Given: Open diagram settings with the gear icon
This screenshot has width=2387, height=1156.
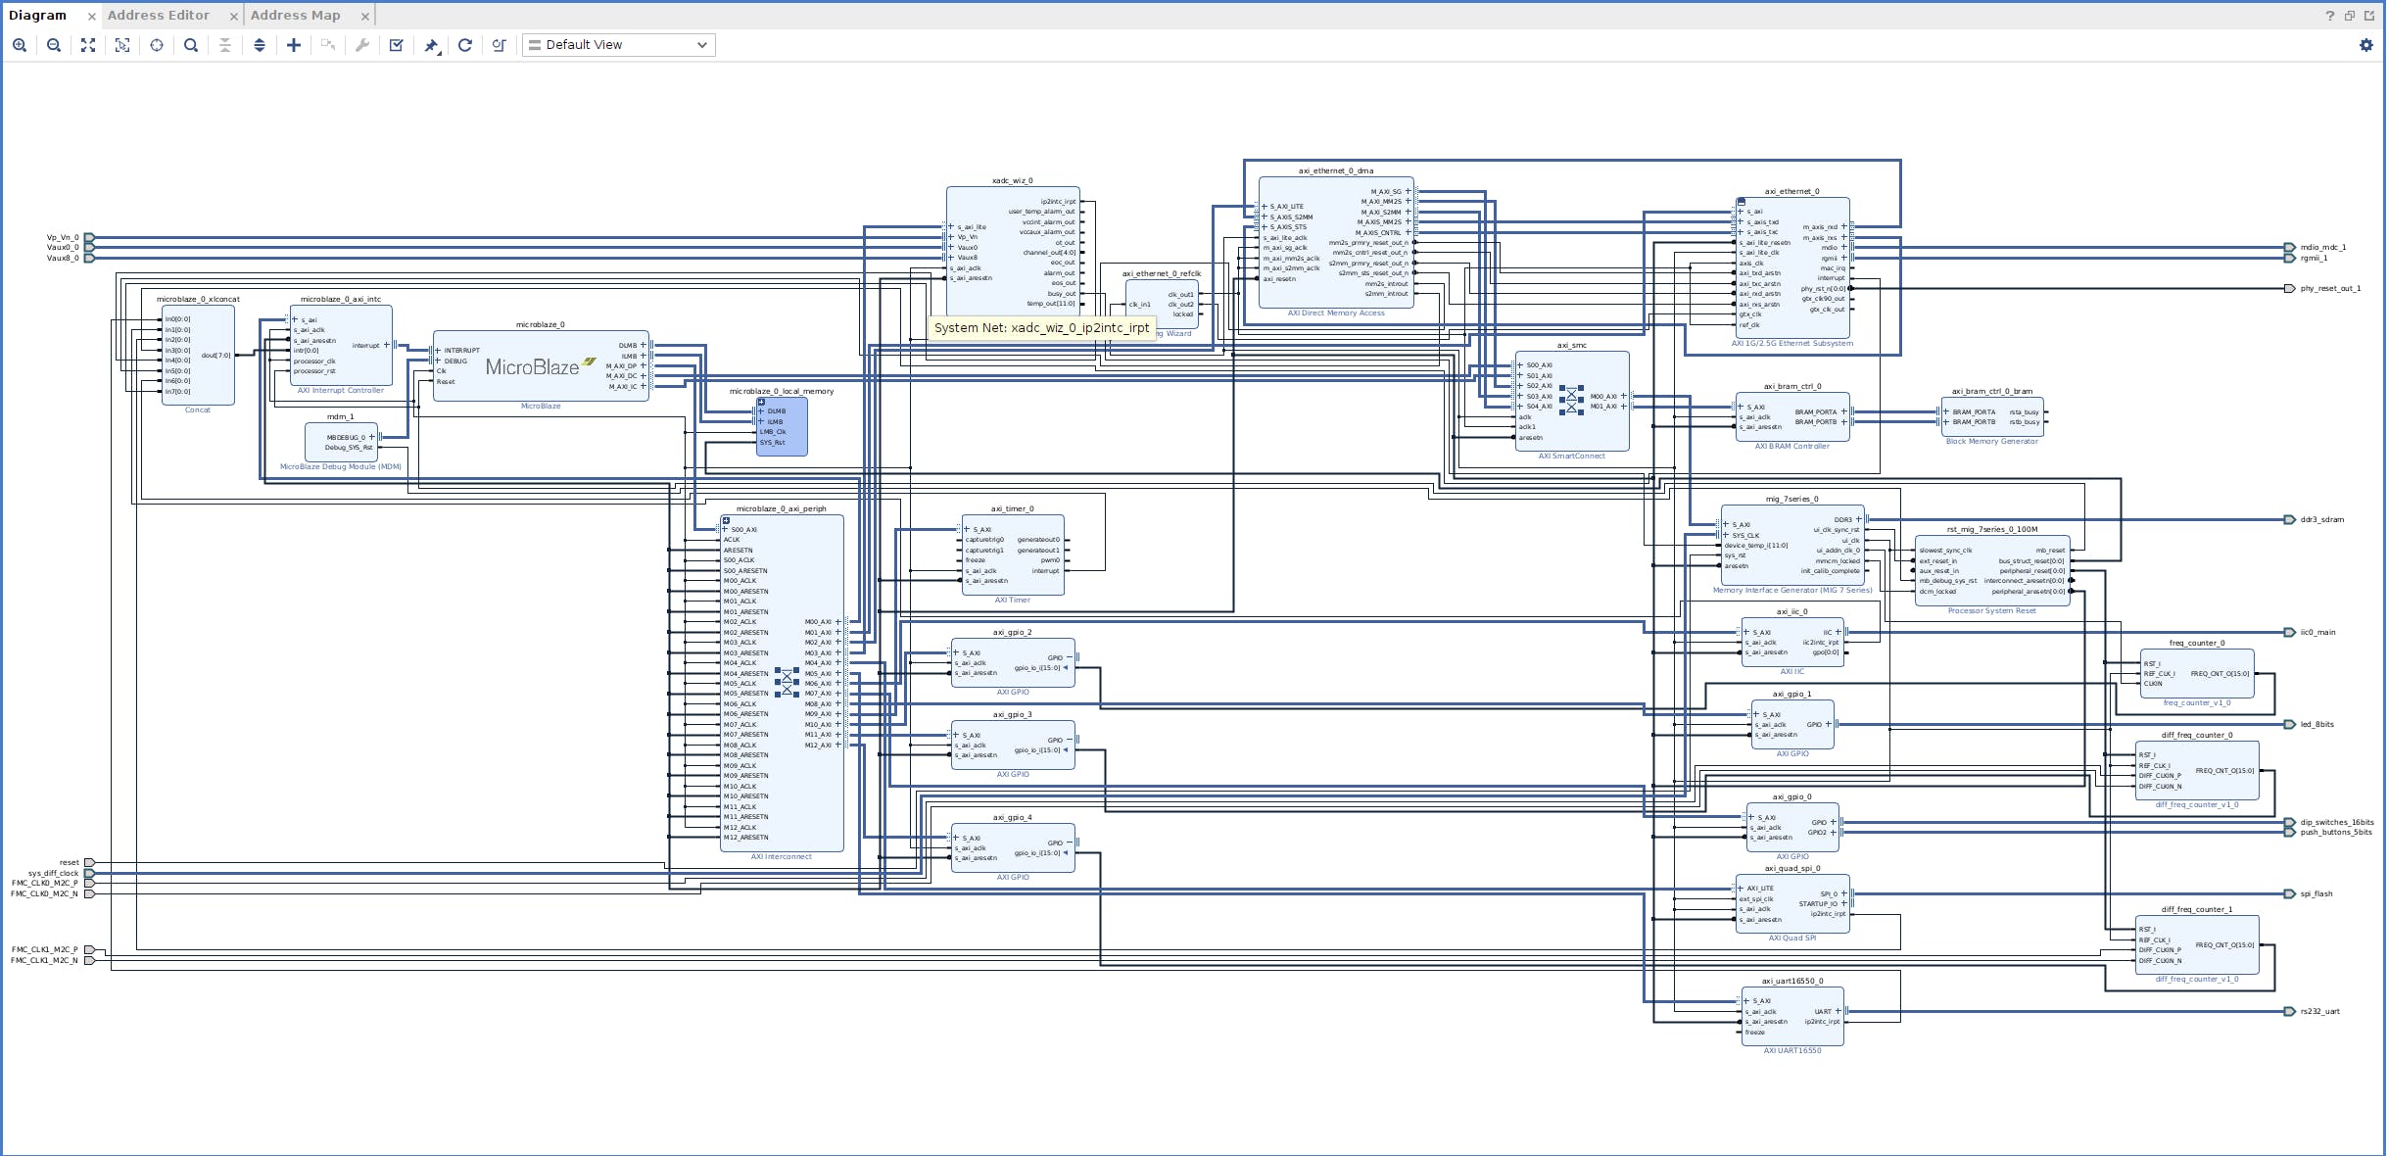Looking at the screenshot, I should click(x=2366, y=45).
